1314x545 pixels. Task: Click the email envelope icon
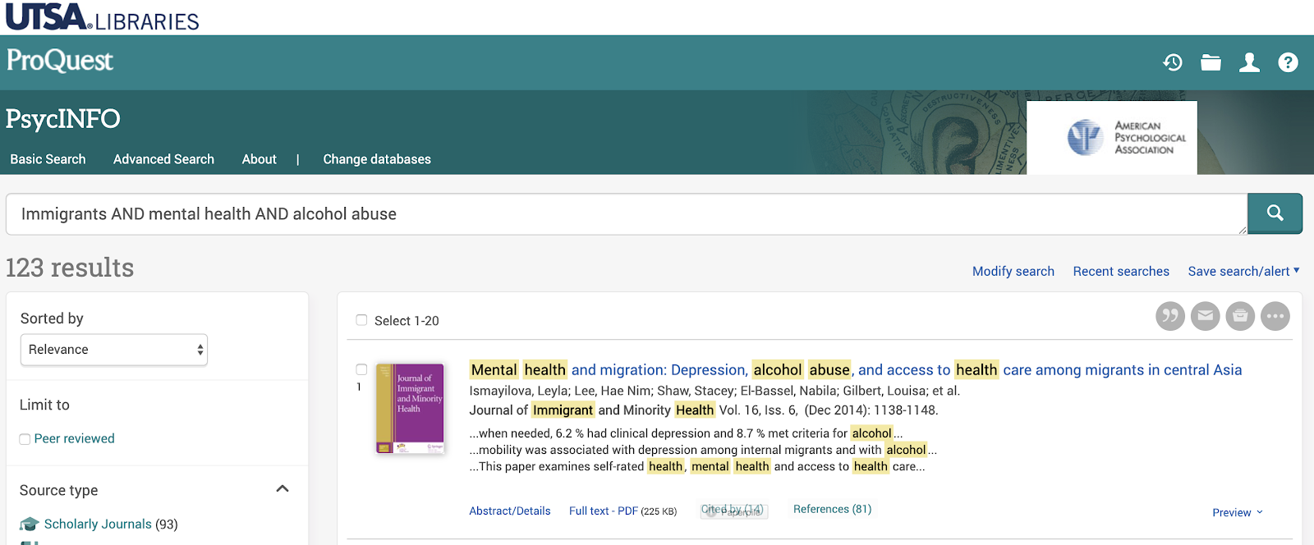pos(1206,316)
